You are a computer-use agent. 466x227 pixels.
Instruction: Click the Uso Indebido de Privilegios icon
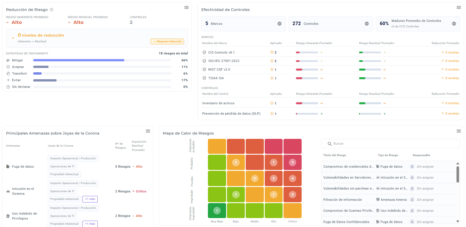coord(8,216)
